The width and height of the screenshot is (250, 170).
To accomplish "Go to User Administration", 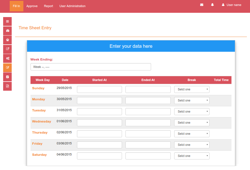I will click(72, 6).
